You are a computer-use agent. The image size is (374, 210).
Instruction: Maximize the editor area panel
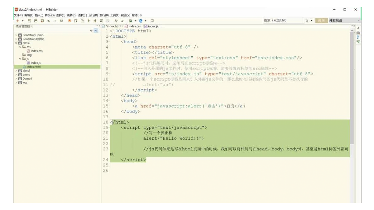coord(354,26)
